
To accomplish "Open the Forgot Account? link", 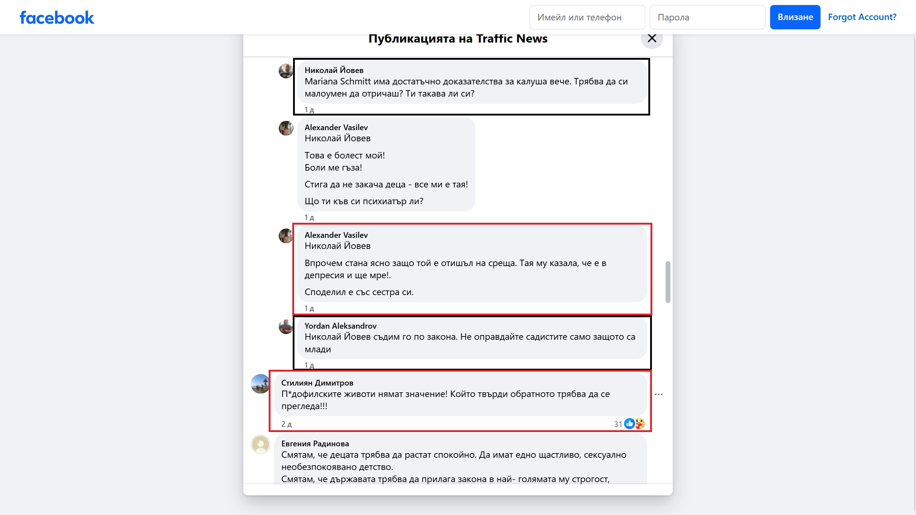I will pos(862,17).
